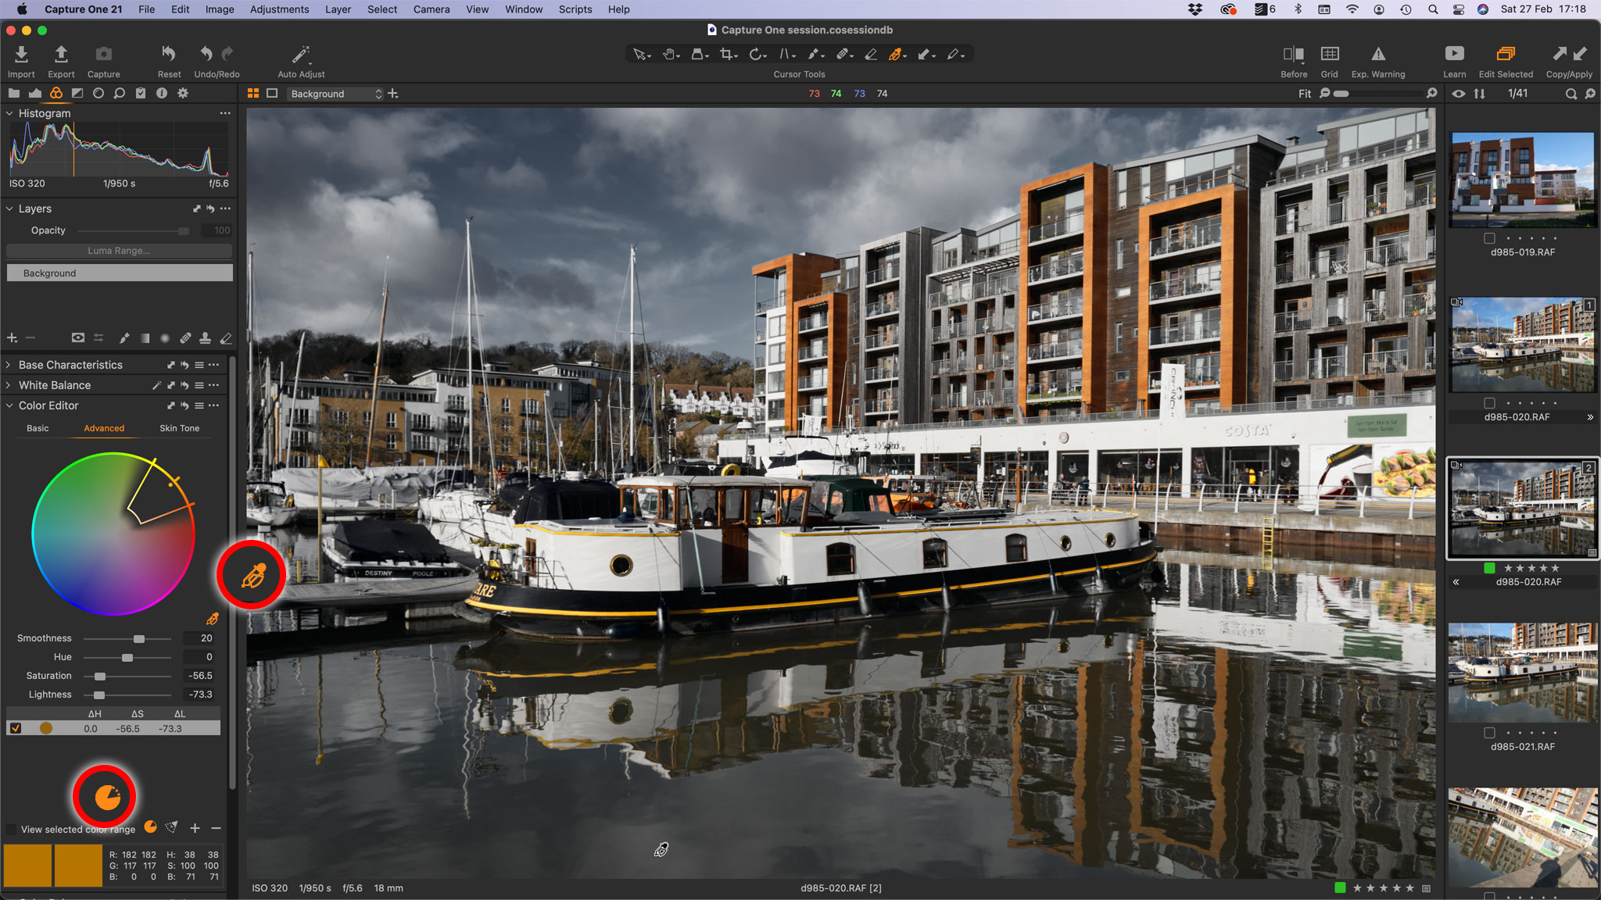Click the Grid overlay icon
This screenshot has height=900, width=1601.
[x=1330, y=54]
